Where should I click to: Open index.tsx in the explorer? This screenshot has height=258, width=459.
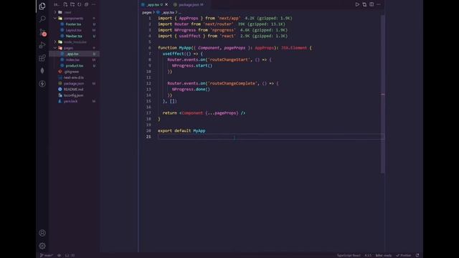(x=72, y=59)
